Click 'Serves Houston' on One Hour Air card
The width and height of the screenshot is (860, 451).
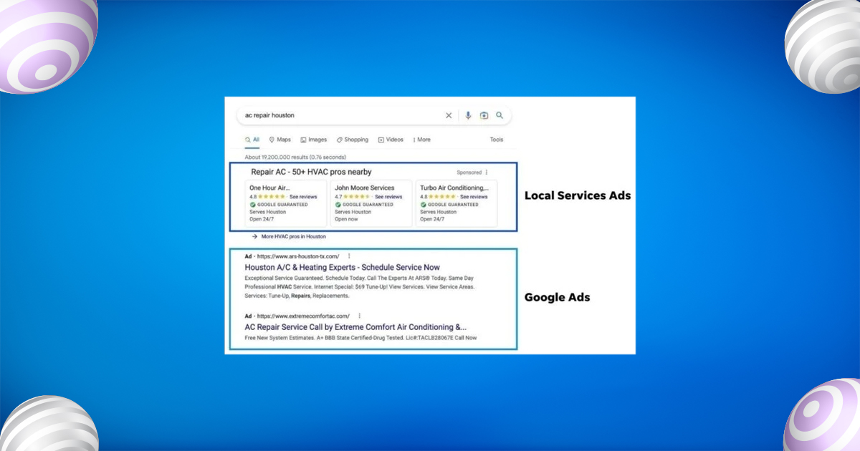267,212
